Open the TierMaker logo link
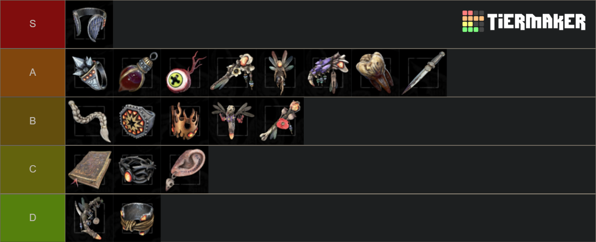 tap(524, 21)
